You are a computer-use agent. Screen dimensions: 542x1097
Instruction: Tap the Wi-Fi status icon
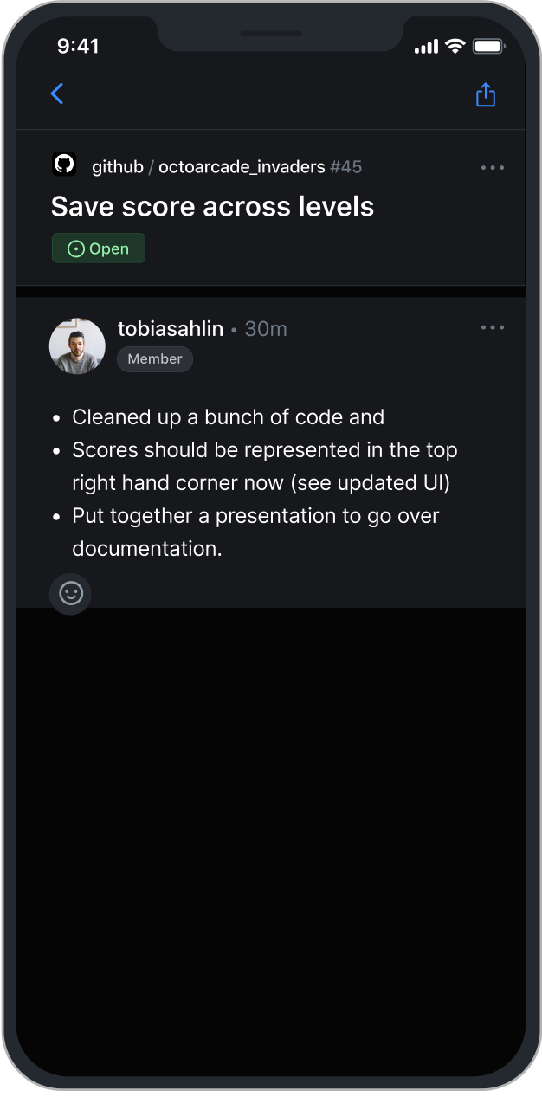[455, 47]
